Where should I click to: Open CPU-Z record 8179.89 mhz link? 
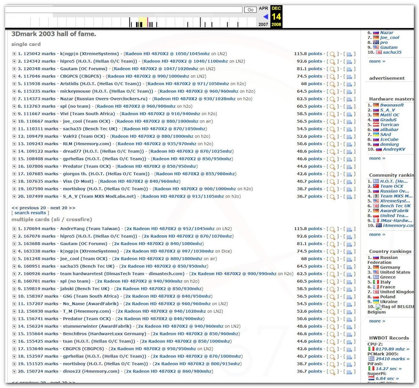pyautogui.click(x=392, y=349)
